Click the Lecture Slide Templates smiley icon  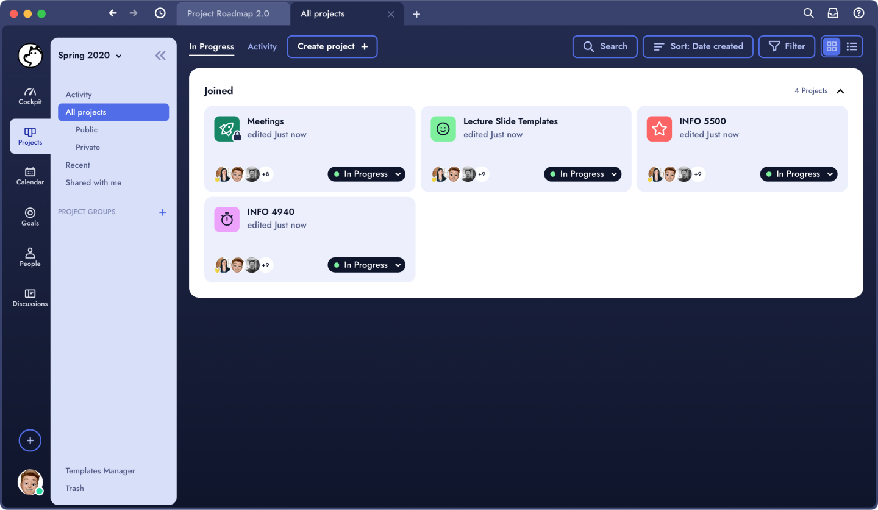443,129
